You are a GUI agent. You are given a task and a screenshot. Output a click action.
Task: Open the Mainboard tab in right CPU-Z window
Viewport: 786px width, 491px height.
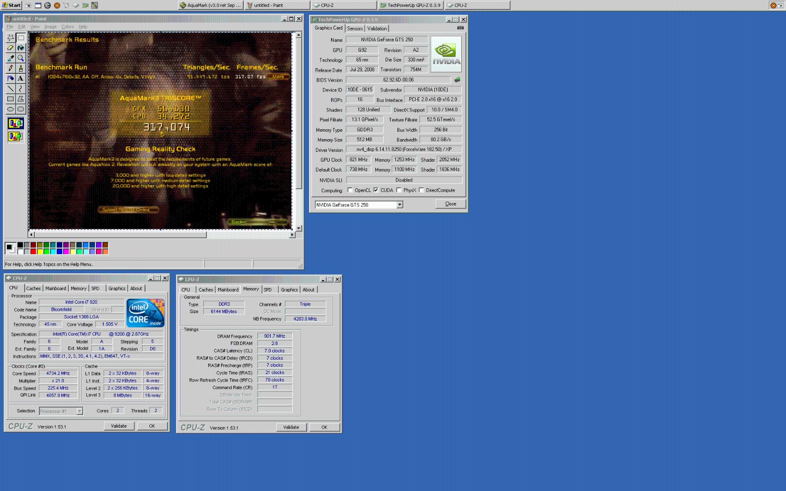pyautogui.click(x=228, y=289)
